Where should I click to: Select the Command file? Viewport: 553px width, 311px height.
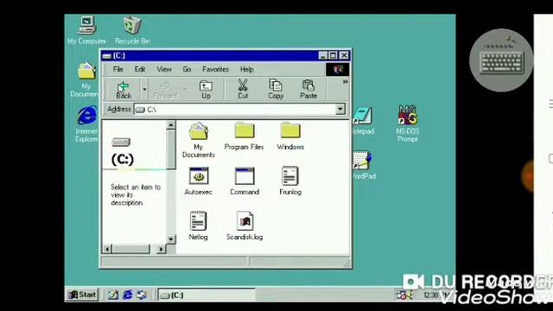(245, 181)
